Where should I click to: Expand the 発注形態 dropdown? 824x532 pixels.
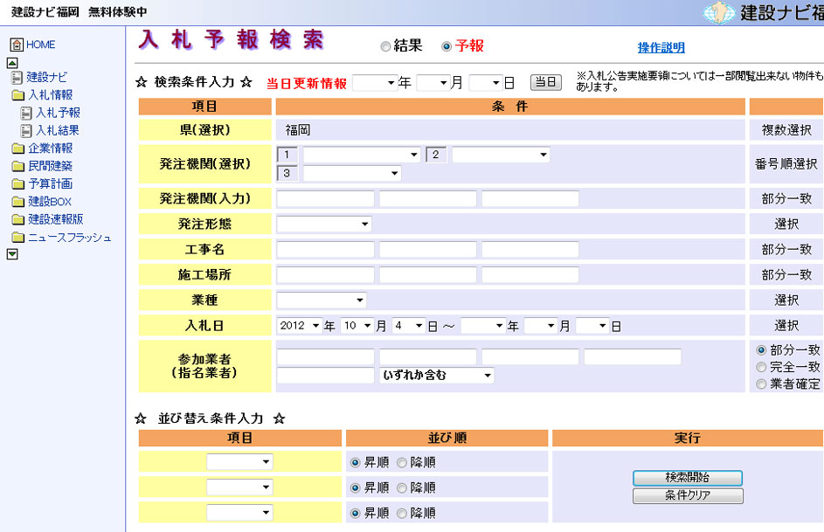pos(323,225)
